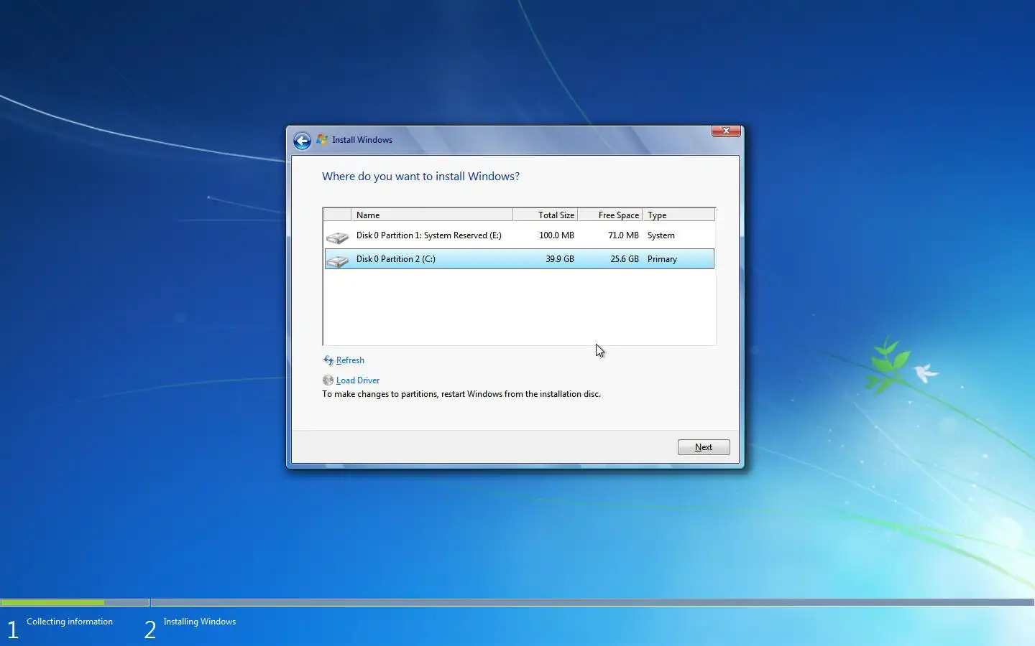1035x646 pixels.
Task: Click the Load Driver disc icon
Action: (x=328, y=380)
